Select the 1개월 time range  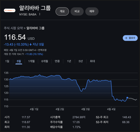(x=31, y=61)
